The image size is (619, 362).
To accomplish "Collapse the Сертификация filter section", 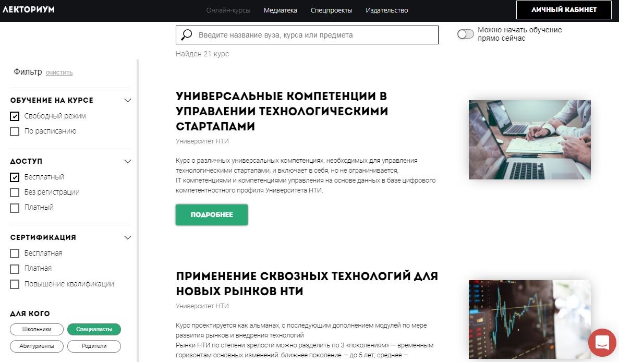I will (128, 237).
